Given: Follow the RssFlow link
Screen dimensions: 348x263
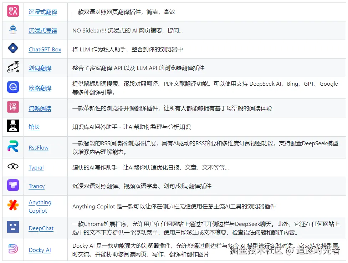Looking at the screenshot, I should tap(39, 147).
